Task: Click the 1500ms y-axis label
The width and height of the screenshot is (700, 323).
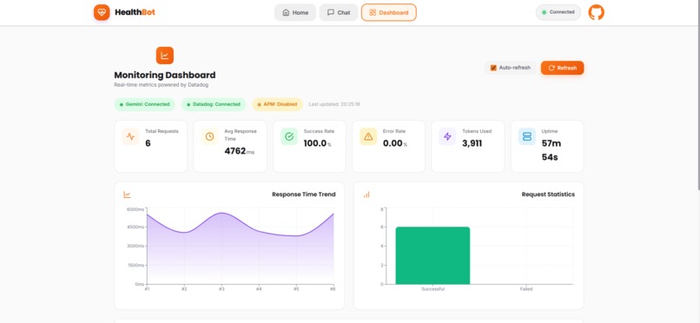Action: pyautogui.click(x=135, y=265)
